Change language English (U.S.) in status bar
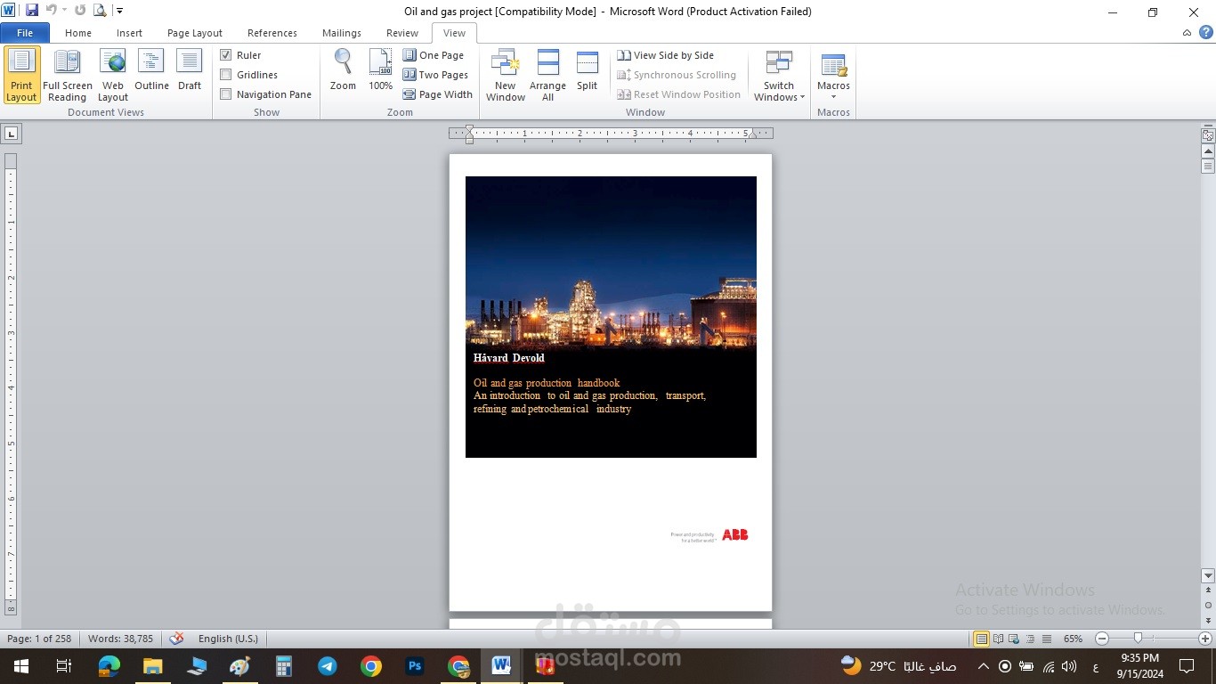The height and width of the screenshot is (684, 1216). click(x=228, y=639)
